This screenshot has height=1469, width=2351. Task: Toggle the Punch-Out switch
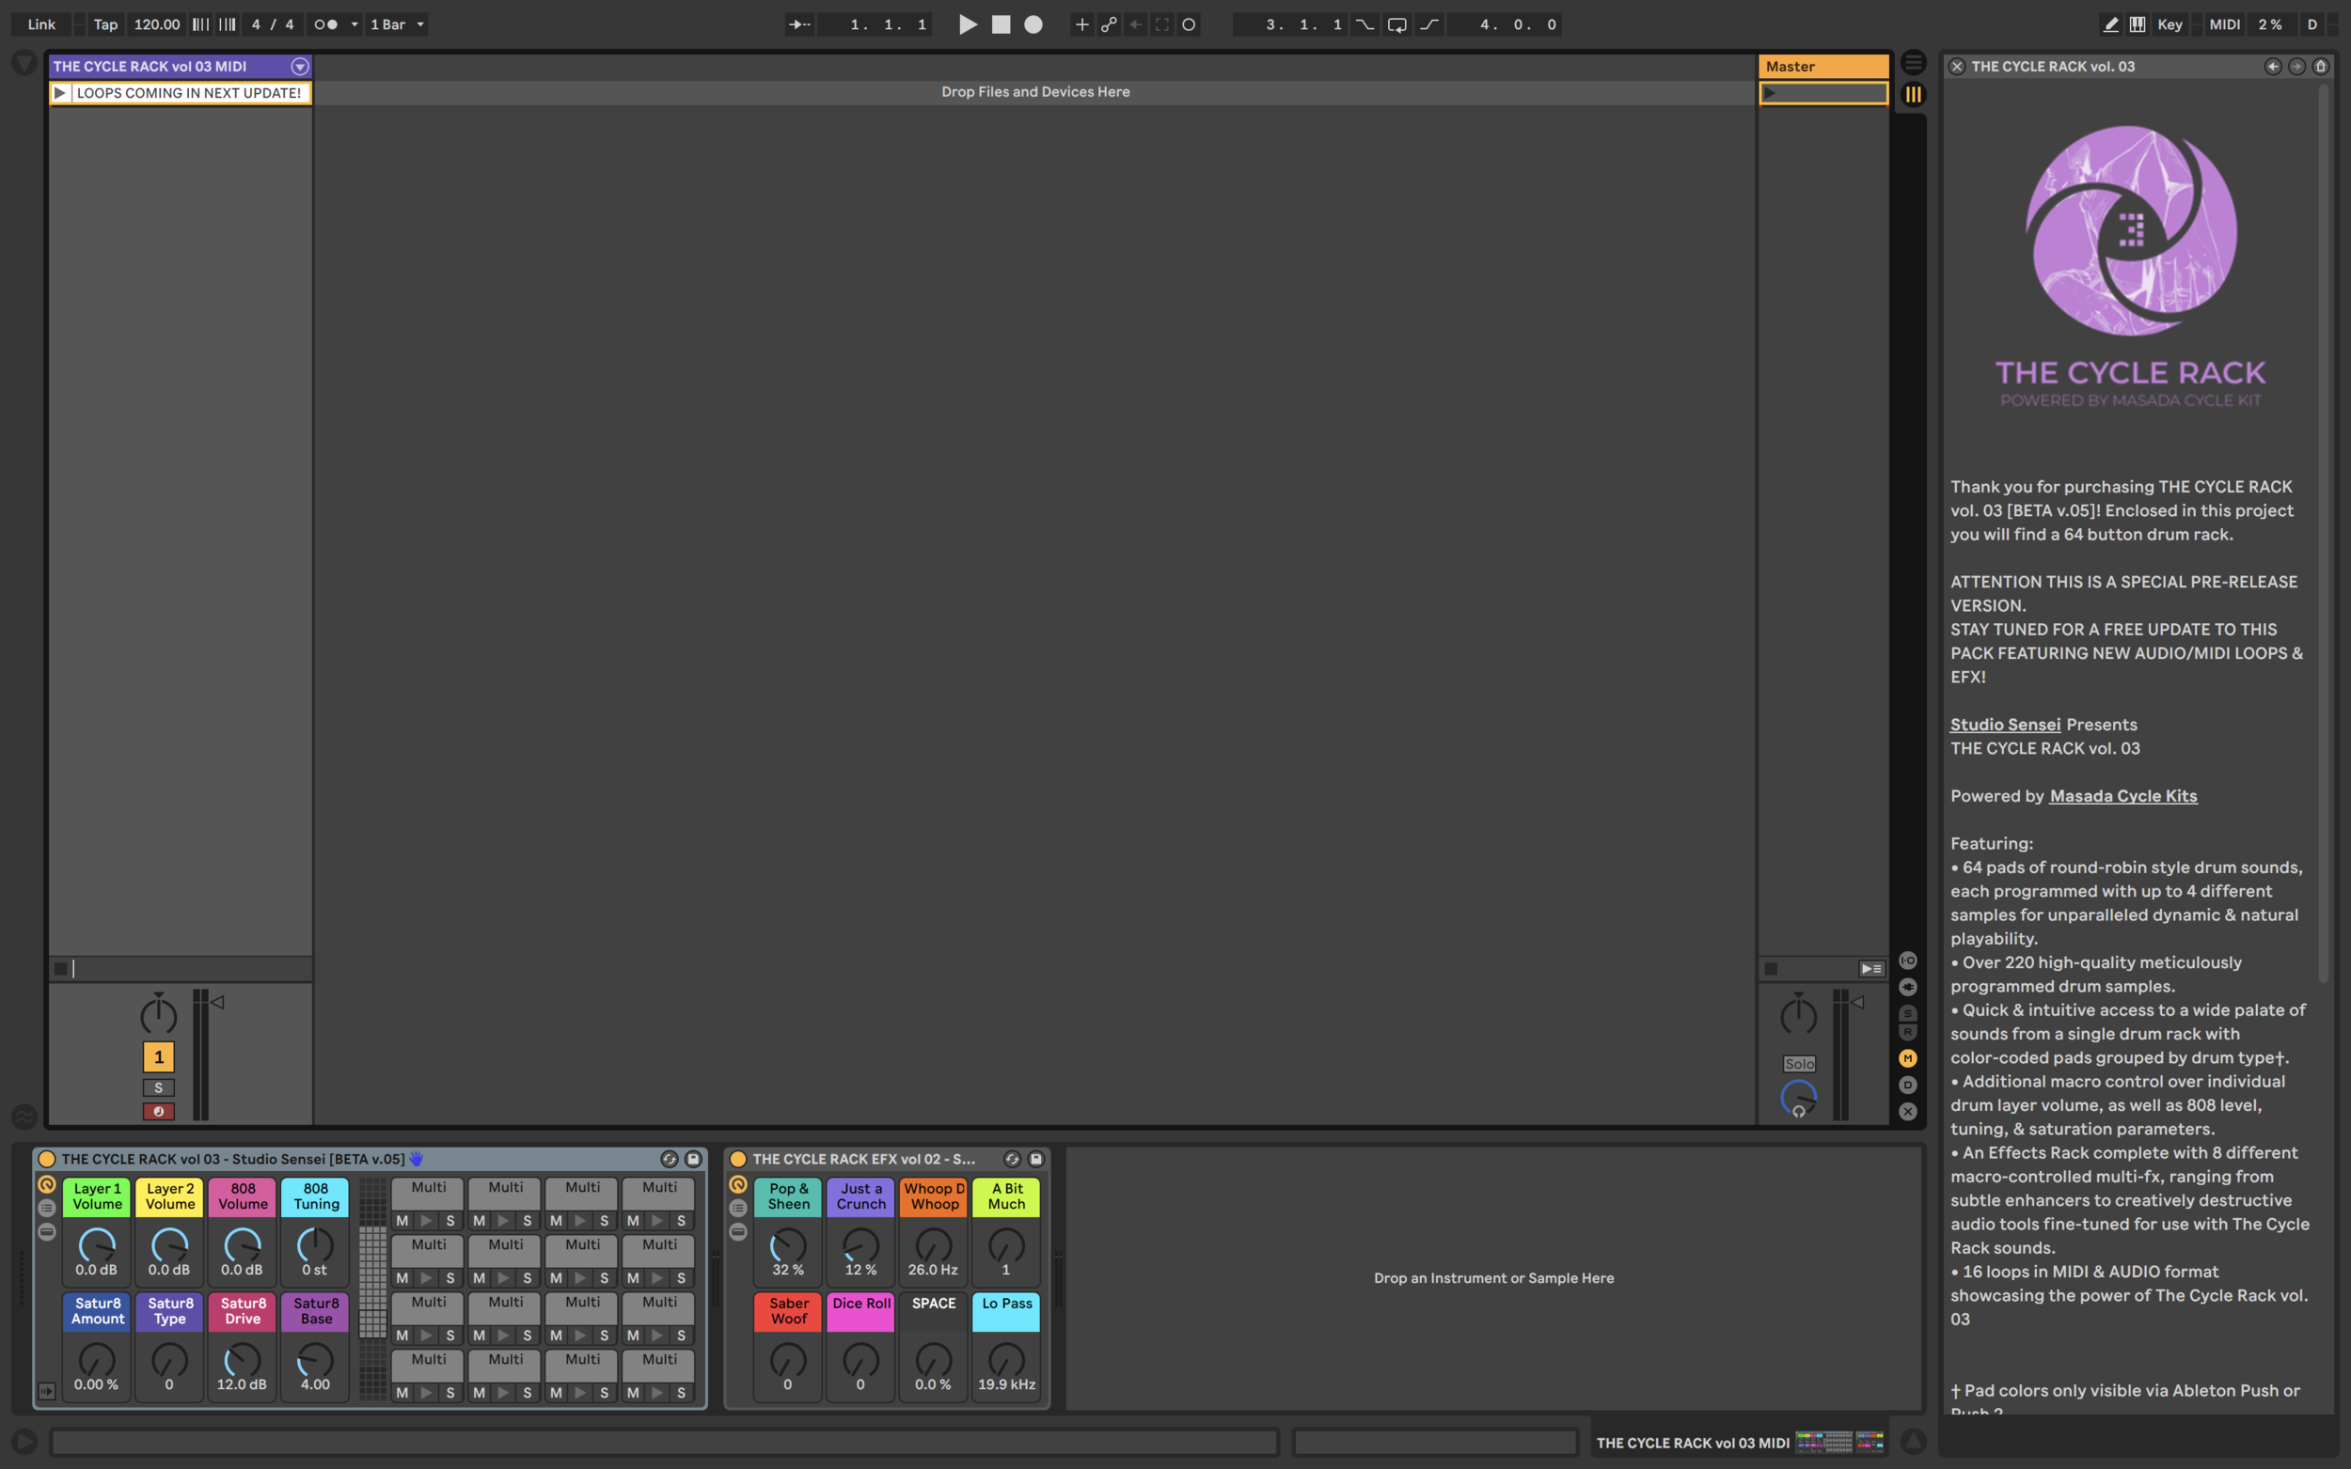click(x=1428, y=24)
